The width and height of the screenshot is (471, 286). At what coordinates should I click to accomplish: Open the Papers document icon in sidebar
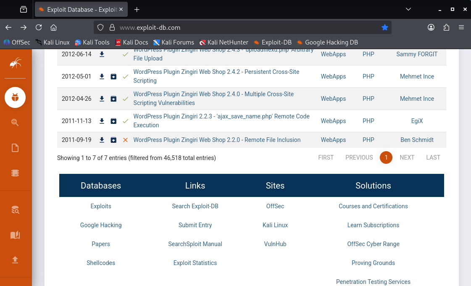coord(15,148)
